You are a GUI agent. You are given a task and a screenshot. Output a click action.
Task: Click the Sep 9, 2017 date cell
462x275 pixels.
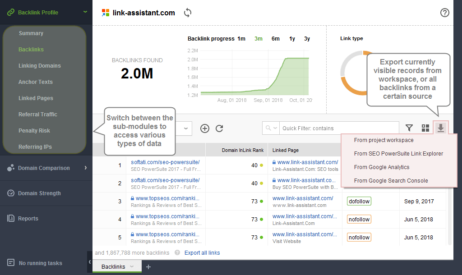[419, 202]
